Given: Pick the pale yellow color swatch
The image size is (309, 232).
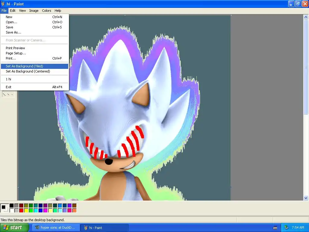Looking at the screenshot, I should pos(50,211).
